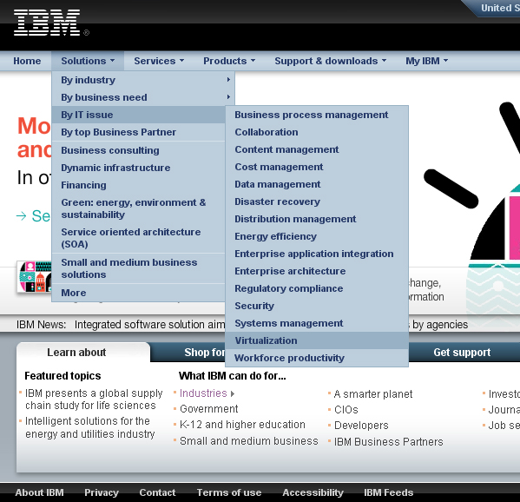Image resolution: width=520 pixels, height=502 pixels.
Task: Switch to the Learn about tab
Action: click(x=83, y=352)
